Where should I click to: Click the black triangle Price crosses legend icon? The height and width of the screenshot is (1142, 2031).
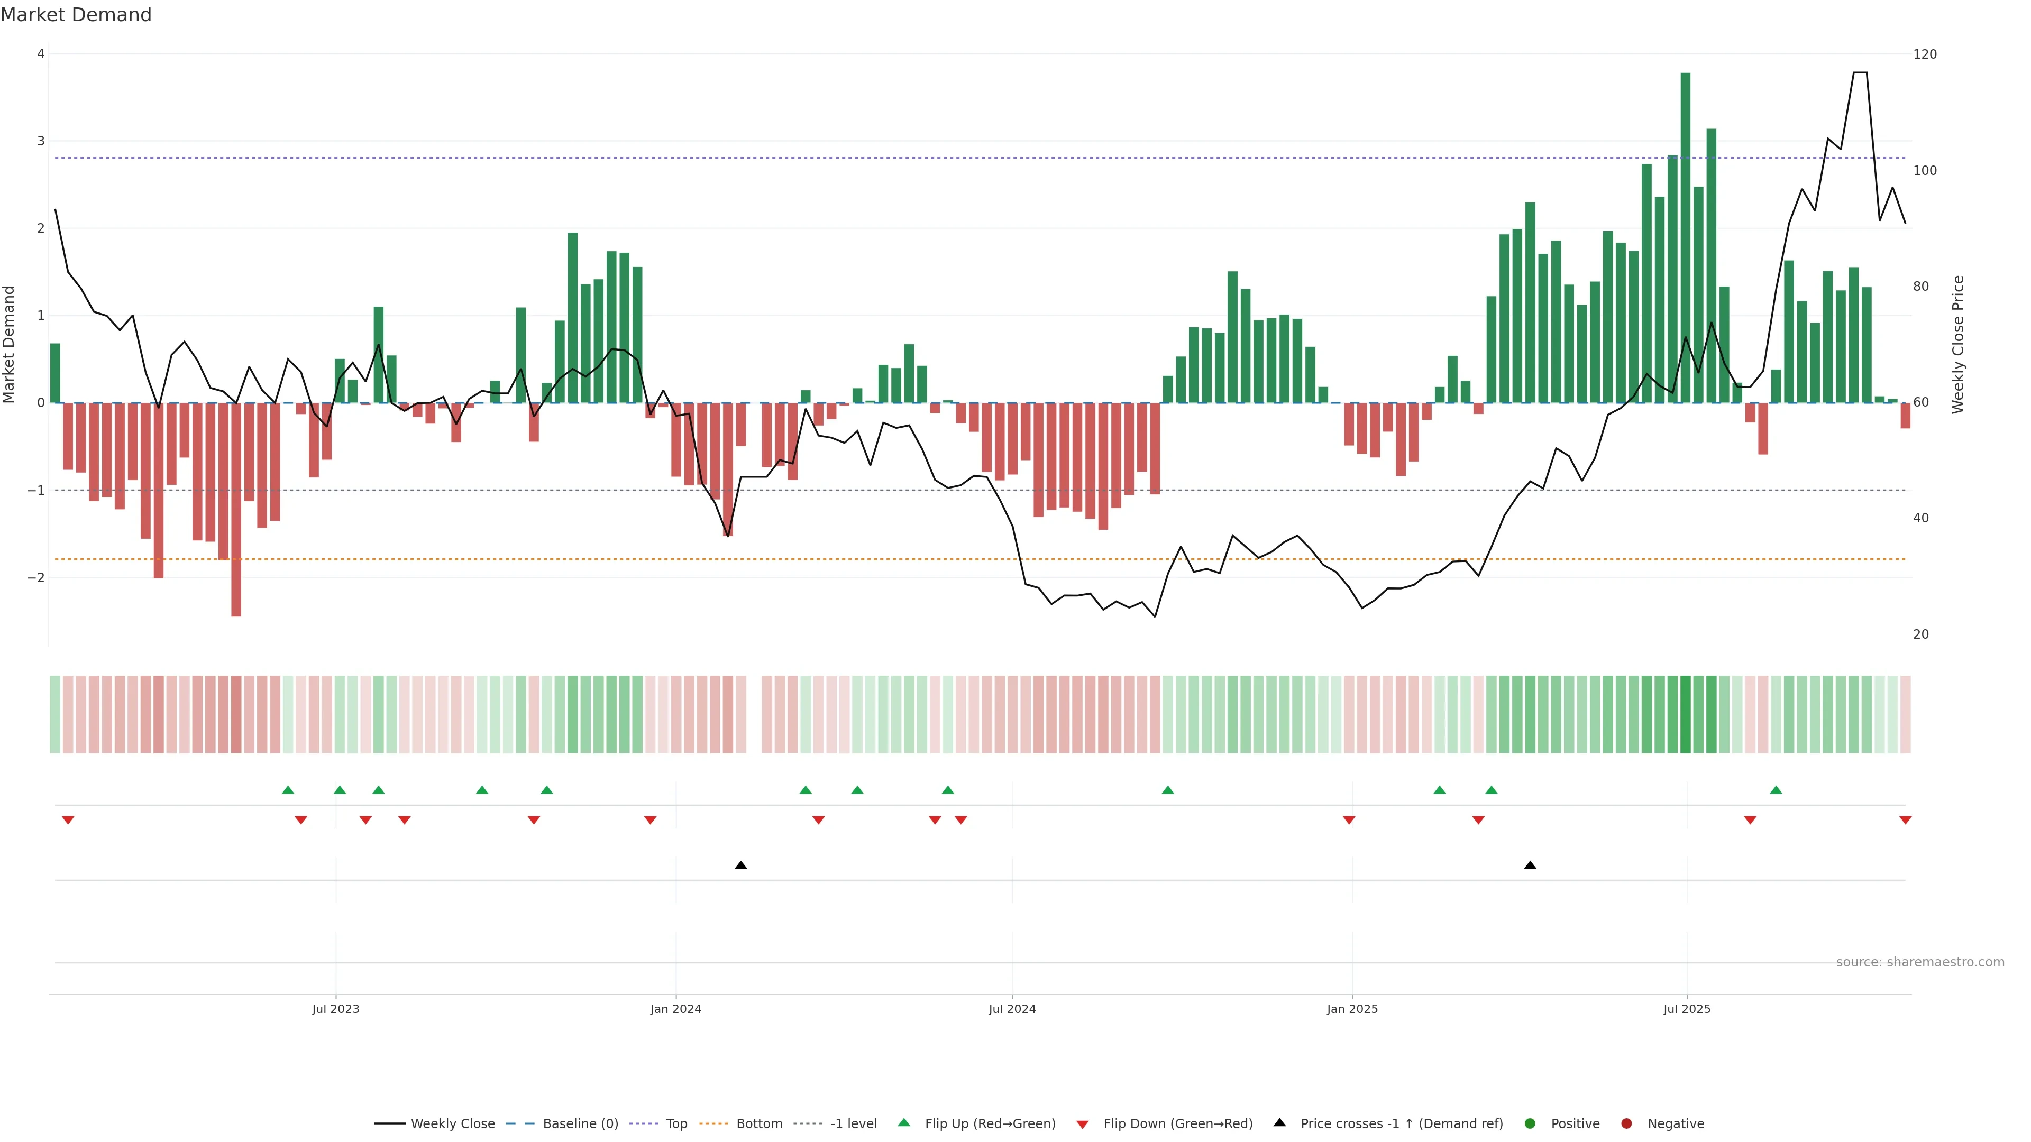(1279, 1122)
